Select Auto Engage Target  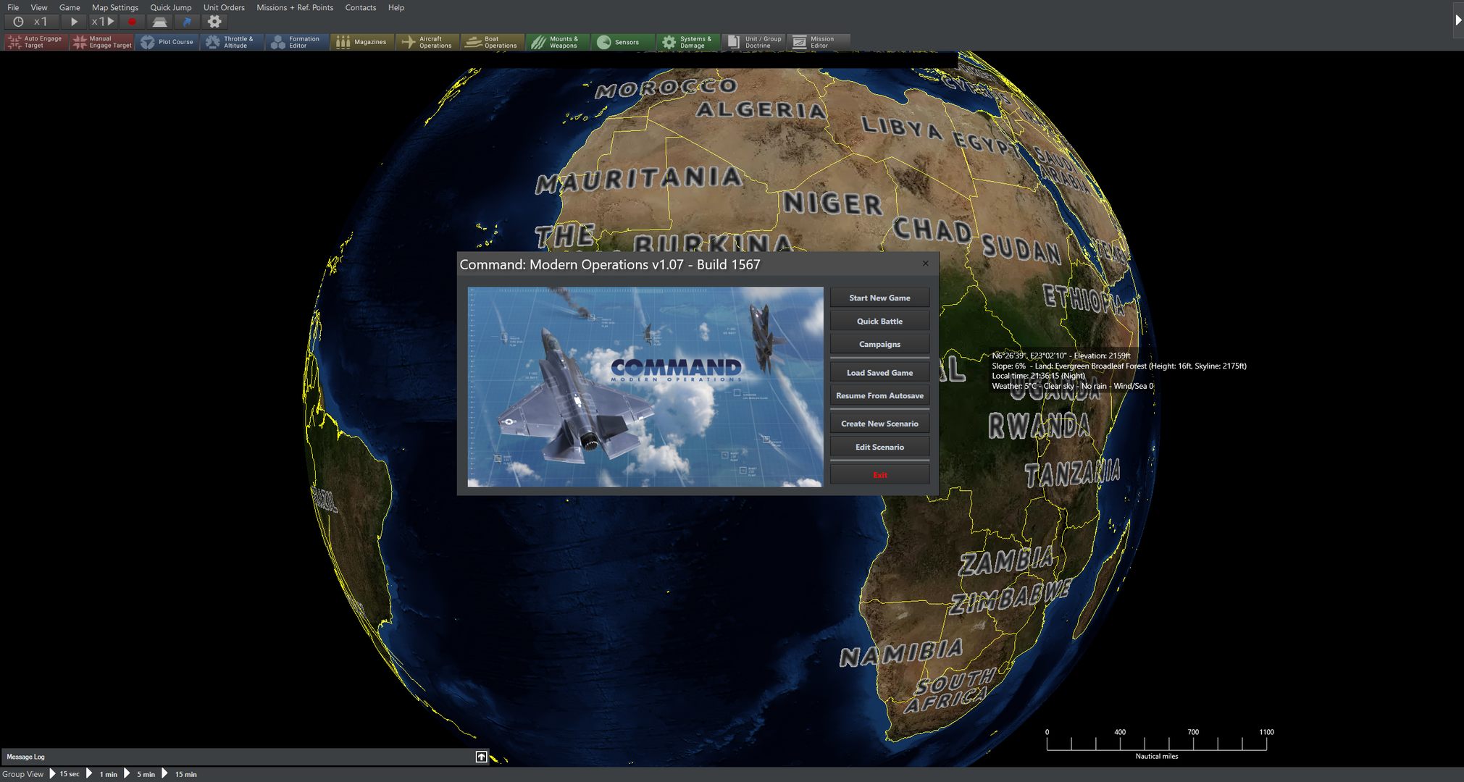(36, 42)
